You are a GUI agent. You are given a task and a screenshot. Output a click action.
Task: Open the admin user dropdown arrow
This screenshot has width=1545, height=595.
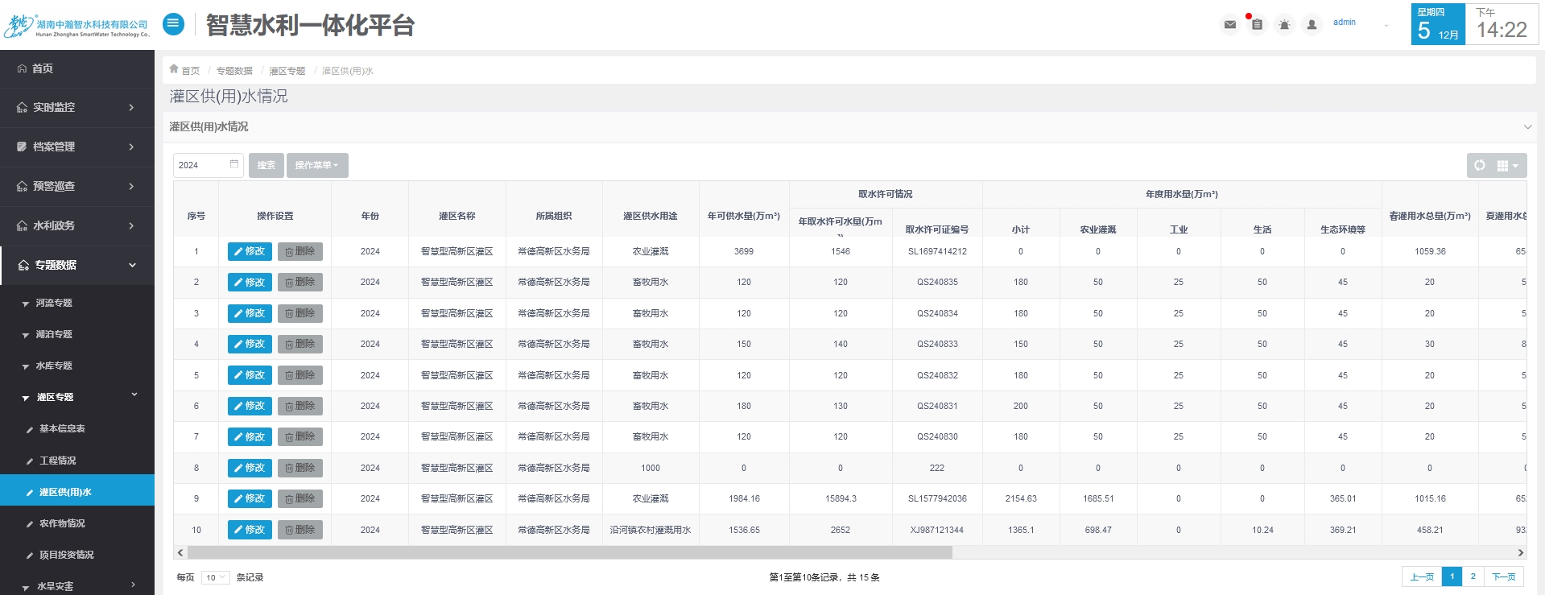coord(1386,25)
